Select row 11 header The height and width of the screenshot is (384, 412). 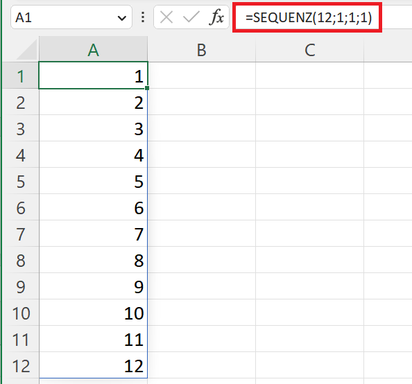pos(21,339)
